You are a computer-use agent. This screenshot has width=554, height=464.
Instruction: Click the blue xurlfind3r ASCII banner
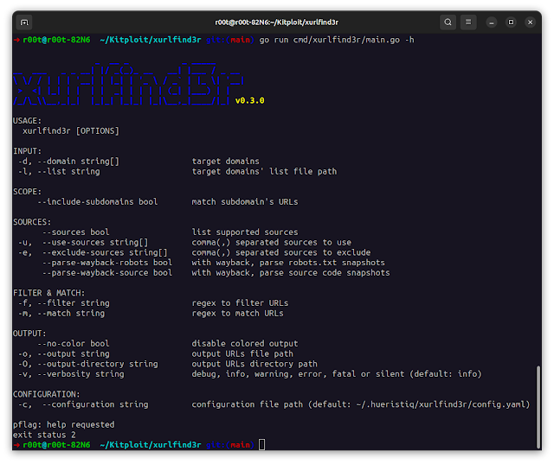128,84
